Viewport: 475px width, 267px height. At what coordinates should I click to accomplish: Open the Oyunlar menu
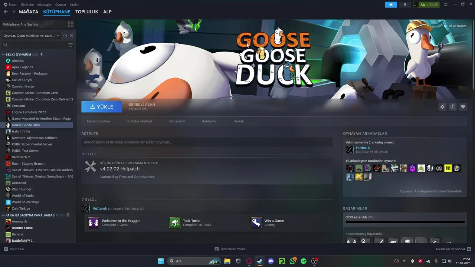point(60,4)
